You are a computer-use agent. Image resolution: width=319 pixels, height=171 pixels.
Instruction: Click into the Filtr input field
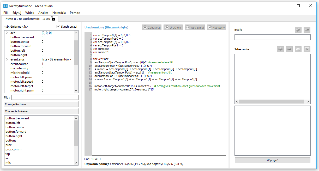[45, 97]
